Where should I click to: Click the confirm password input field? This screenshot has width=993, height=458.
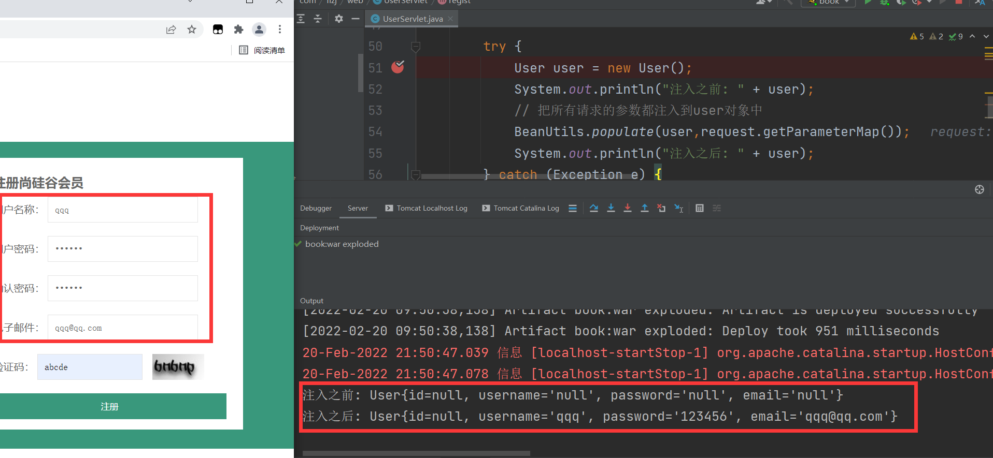123,288
